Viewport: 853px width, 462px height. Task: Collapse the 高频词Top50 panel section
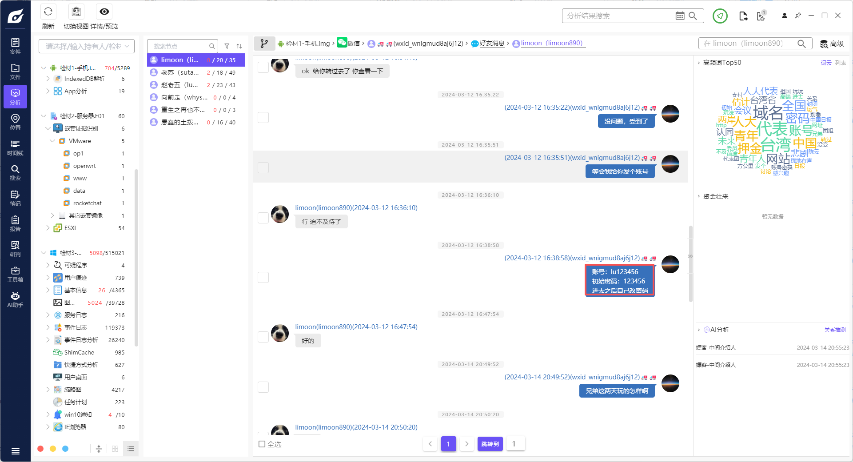699,63
